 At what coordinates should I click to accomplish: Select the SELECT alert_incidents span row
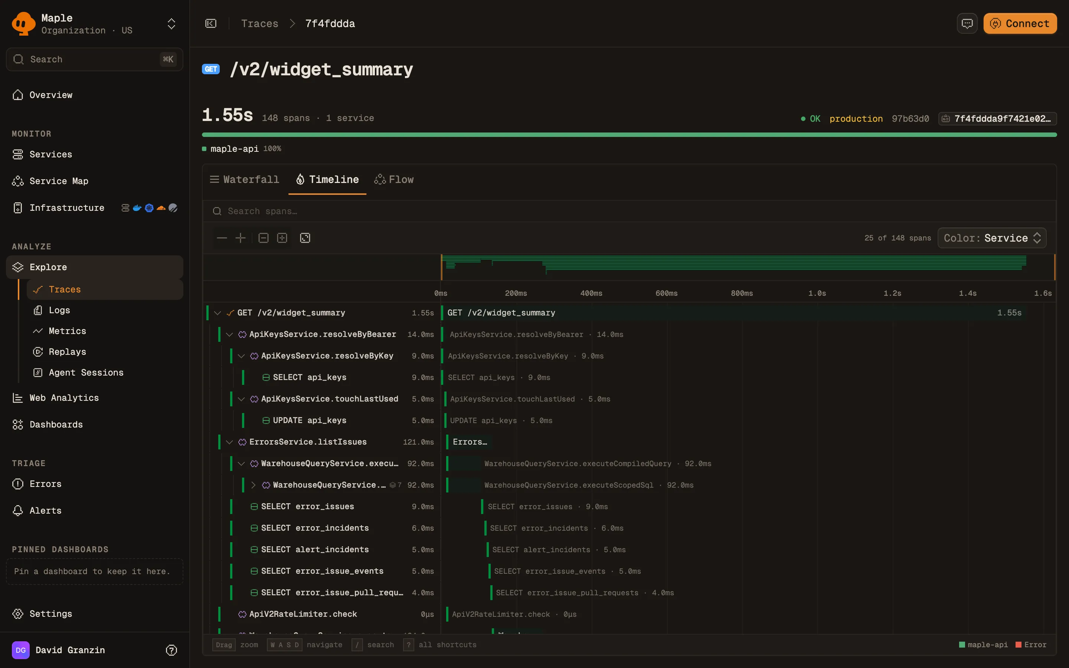click(x=321, y=550)
